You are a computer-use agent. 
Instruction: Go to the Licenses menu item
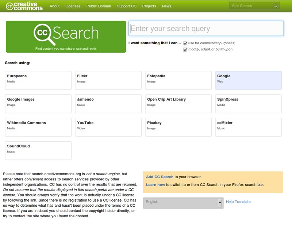coord(73,6)
